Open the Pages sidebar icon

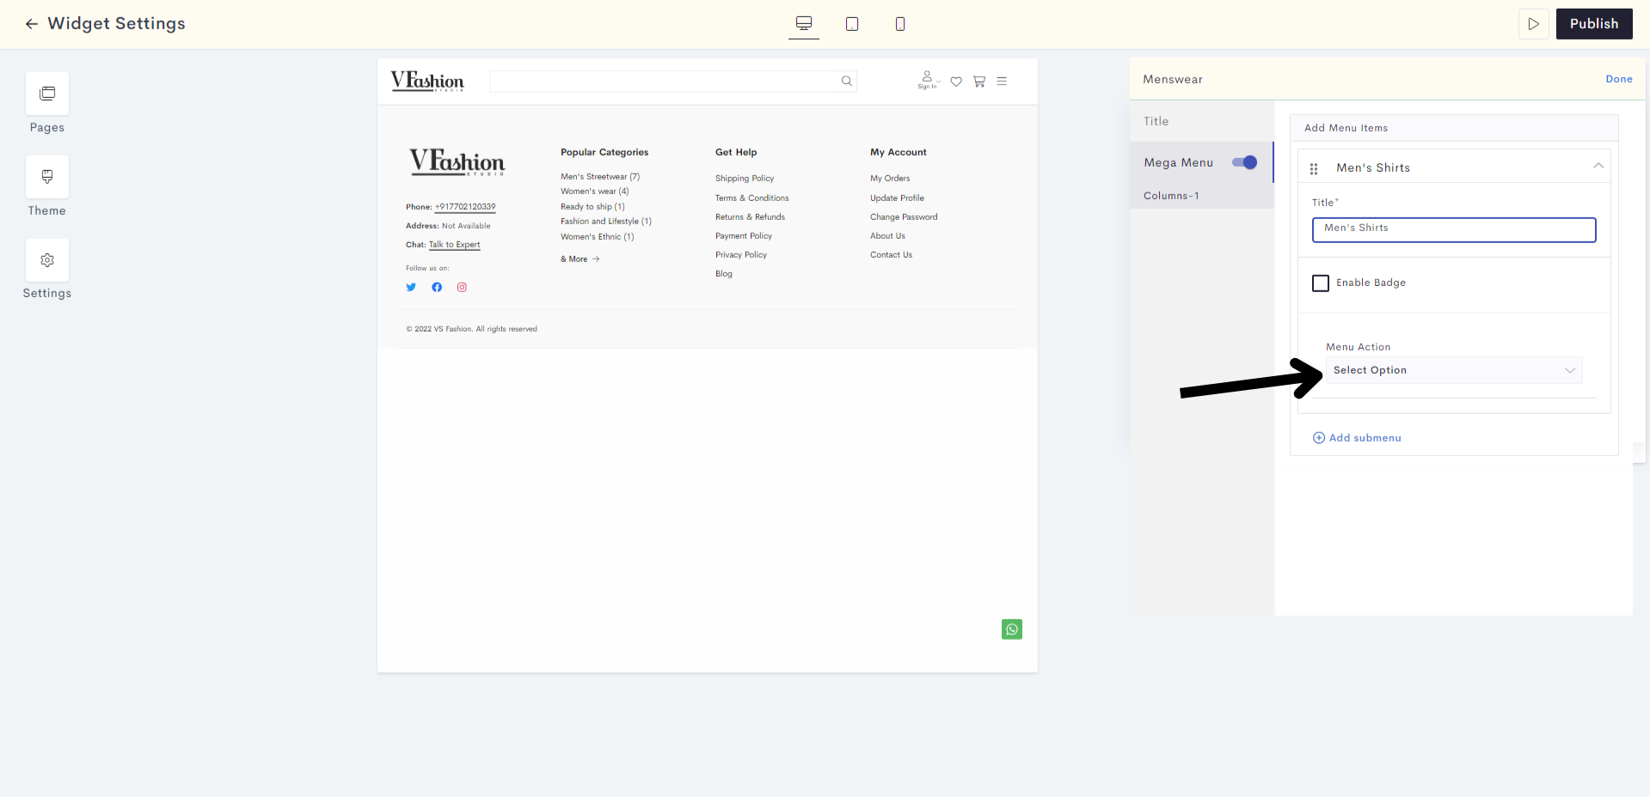tap(47, 94)
